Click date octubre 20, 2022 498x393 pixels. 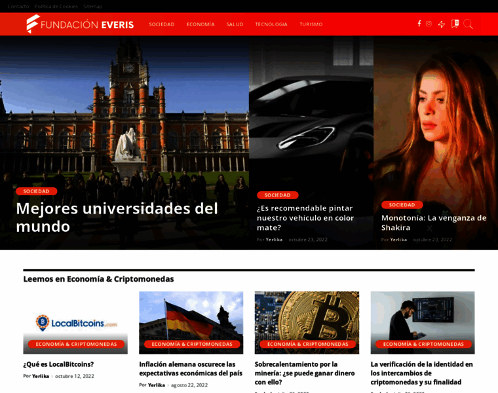point(432,240)
